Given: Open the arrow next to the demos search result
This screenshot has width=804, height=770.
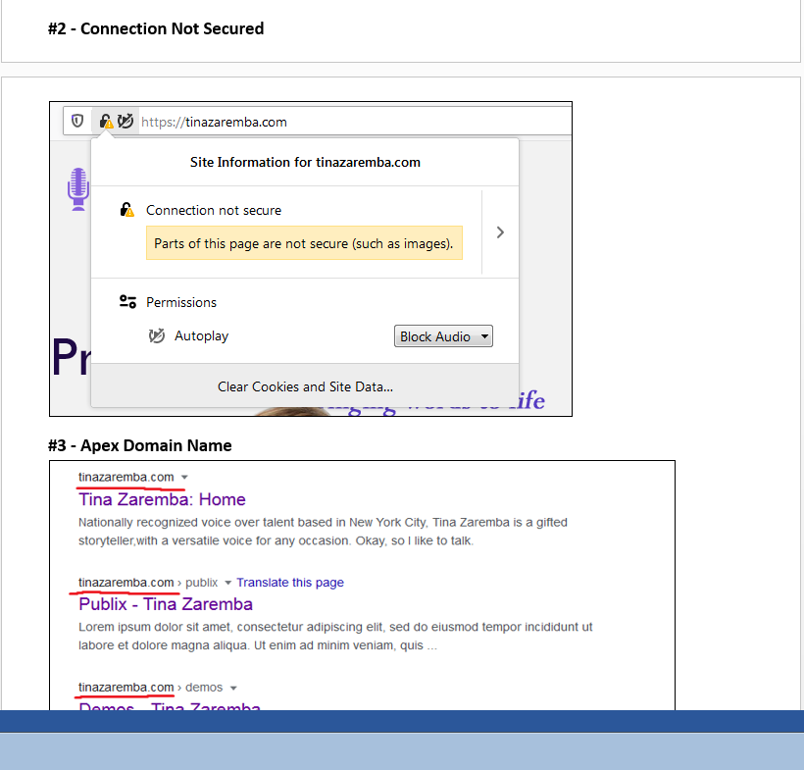Looking at the screenshot, I should coord(235,687).
